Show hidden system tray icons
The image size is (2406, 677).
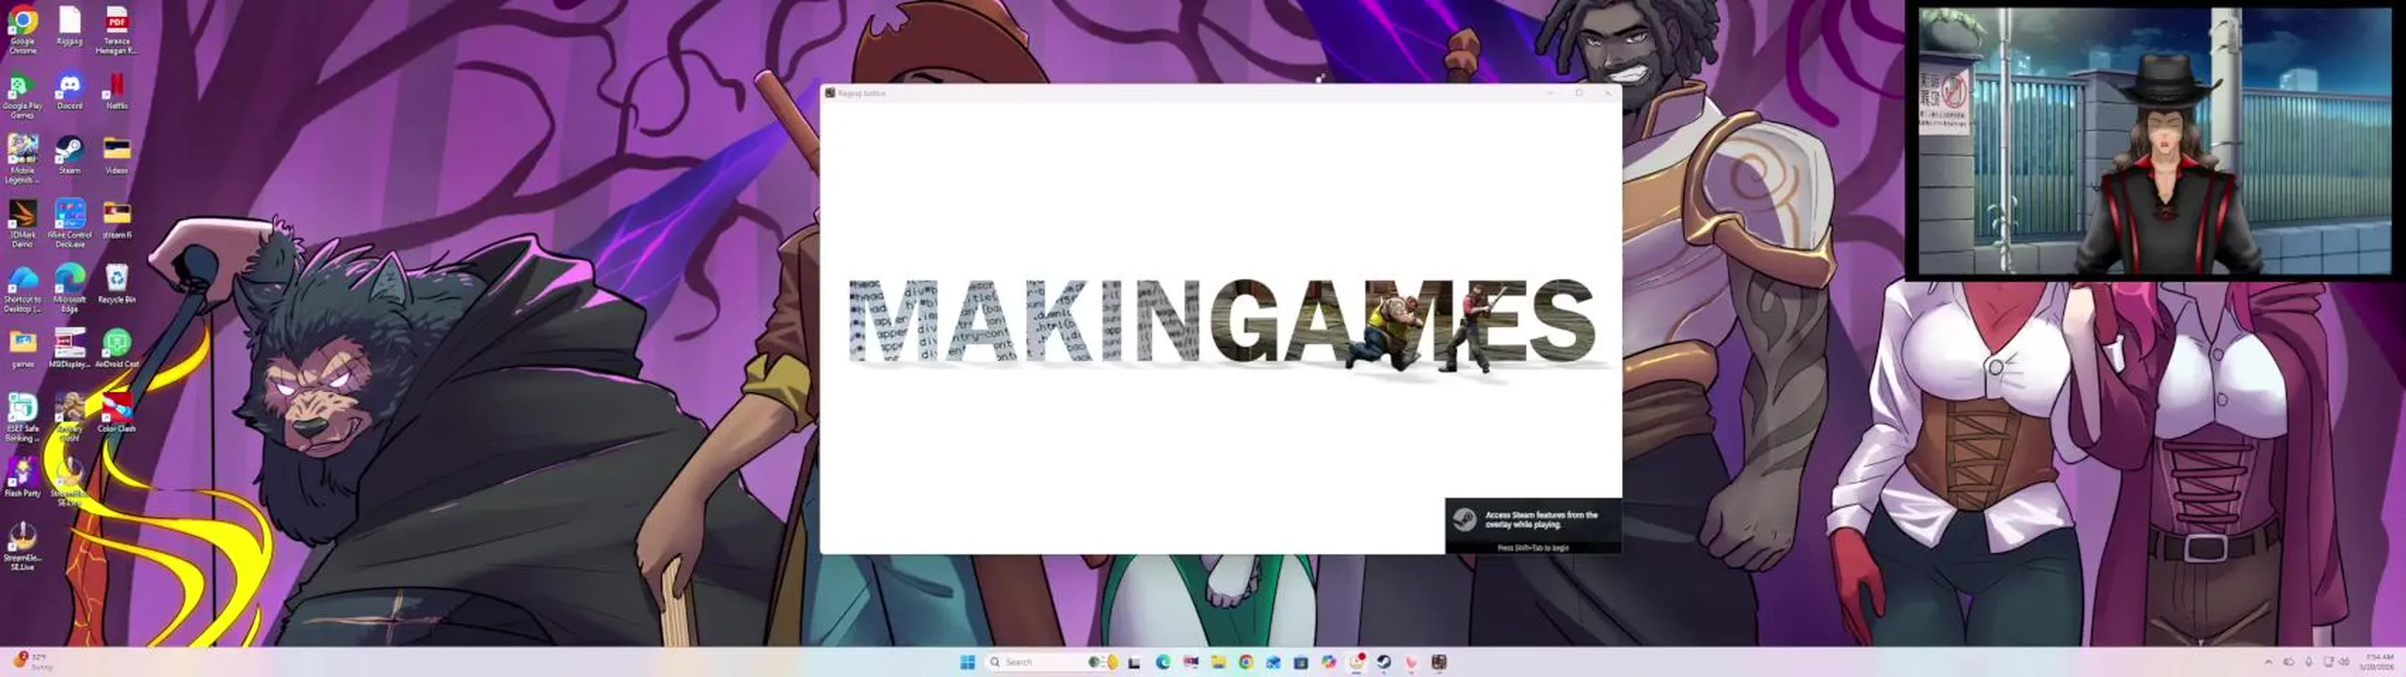pyautogui.click(x=2268, y=662)
